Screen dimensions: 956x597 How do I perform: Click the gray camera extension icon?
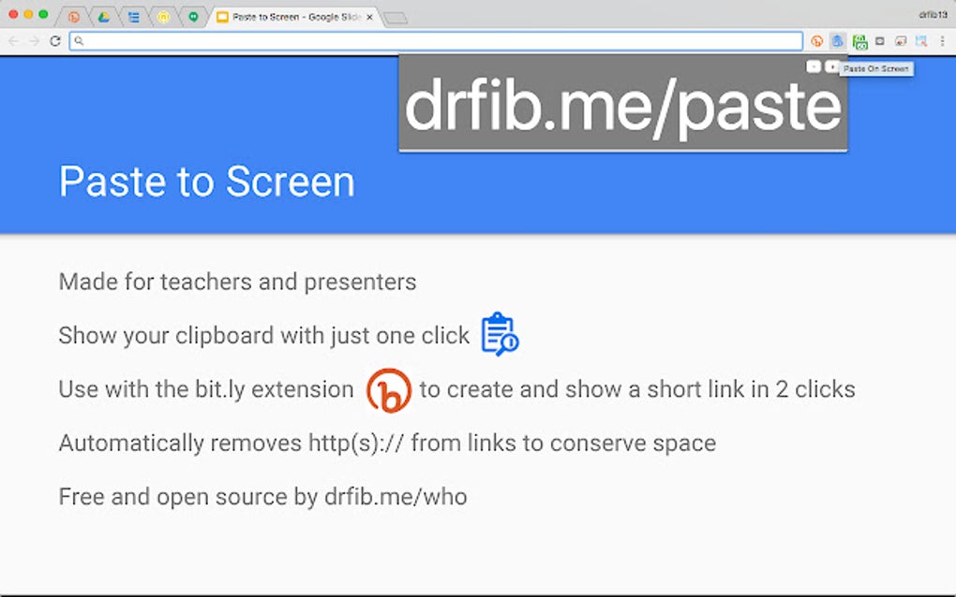coord(878,40)
